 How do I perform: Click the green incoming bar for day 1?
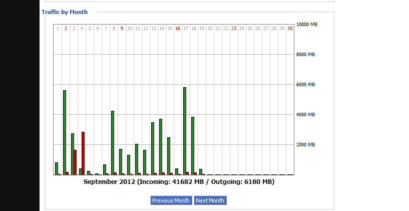(57, 168)
